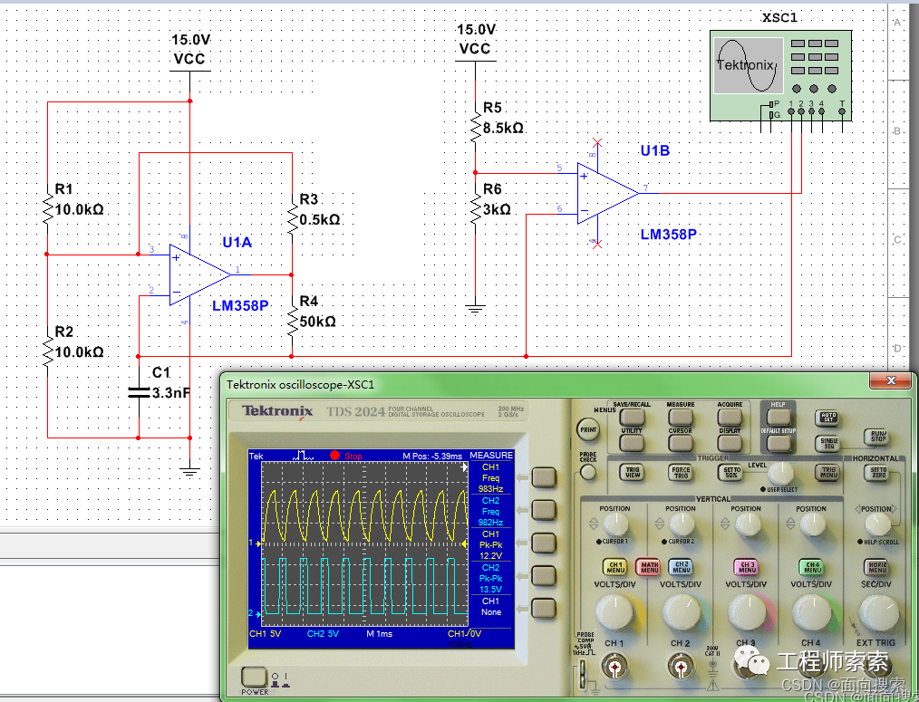Select the U1B LM358P op-amp symbol
The image size is (919, 702).
pyautogui.click(x=608, y=193)
